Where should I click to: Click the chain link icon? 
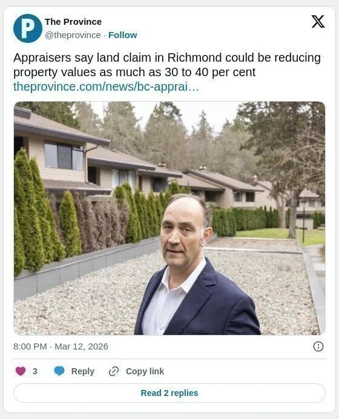point(114,371)
